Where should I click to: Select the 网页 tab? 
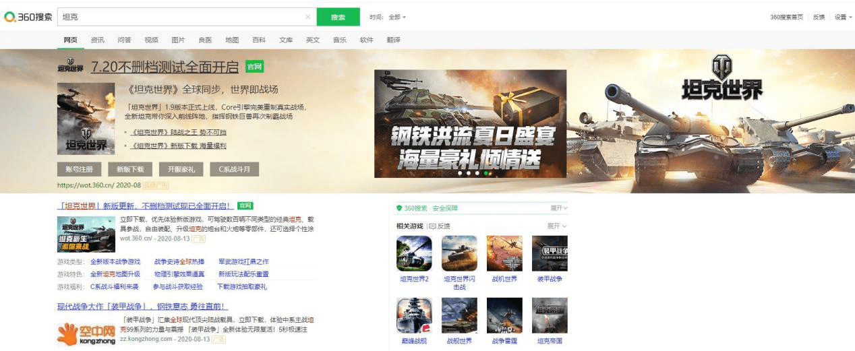pos(71,40)
